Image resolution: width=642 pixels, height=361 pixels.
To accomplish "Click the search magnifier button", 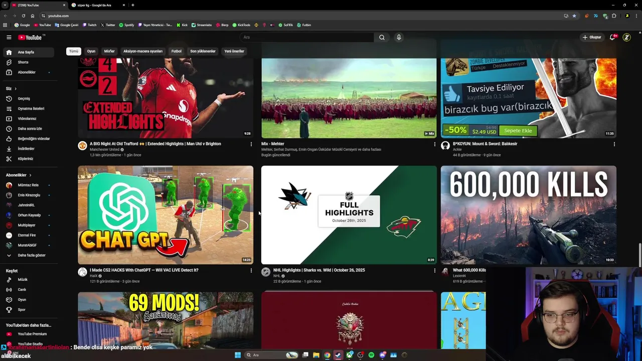I will 382,37.
